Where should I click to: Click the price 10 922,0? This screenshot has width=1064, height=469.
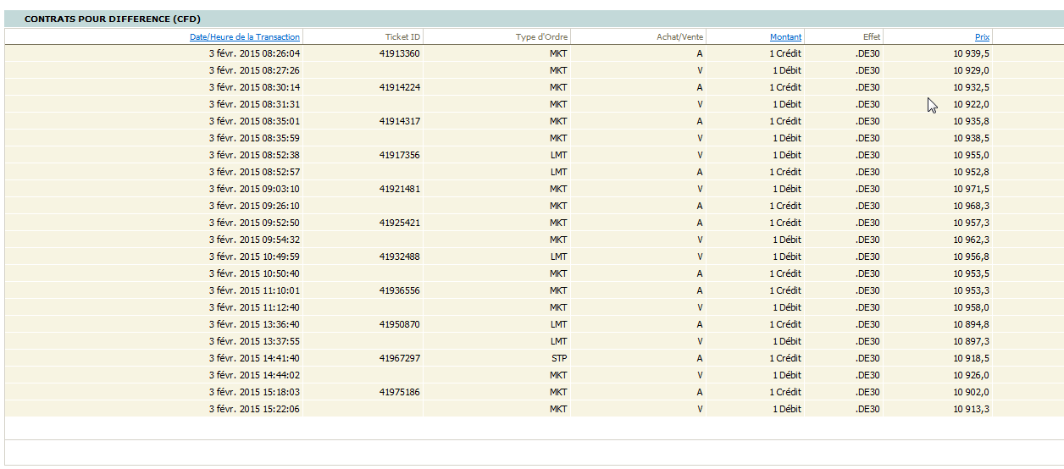[x=971, y=104]
